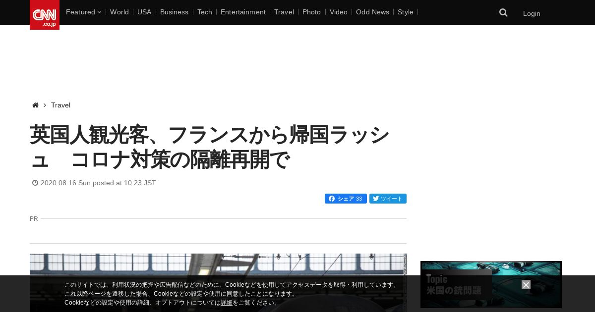This screenshot has height=312, width=595.
Task: Go to Tech section
Action: point(204,12)
